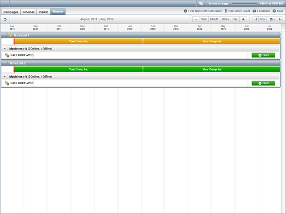
Task: Collapse Machines list under Broadcast 2
Action: [4, 76]
